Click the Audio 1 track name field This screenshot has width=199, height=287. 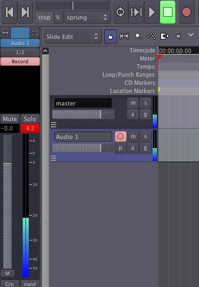tap(83, 137)
